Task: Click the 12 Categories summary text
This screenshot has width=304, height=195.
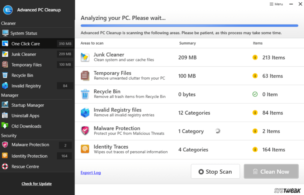Action: point(194,113)
